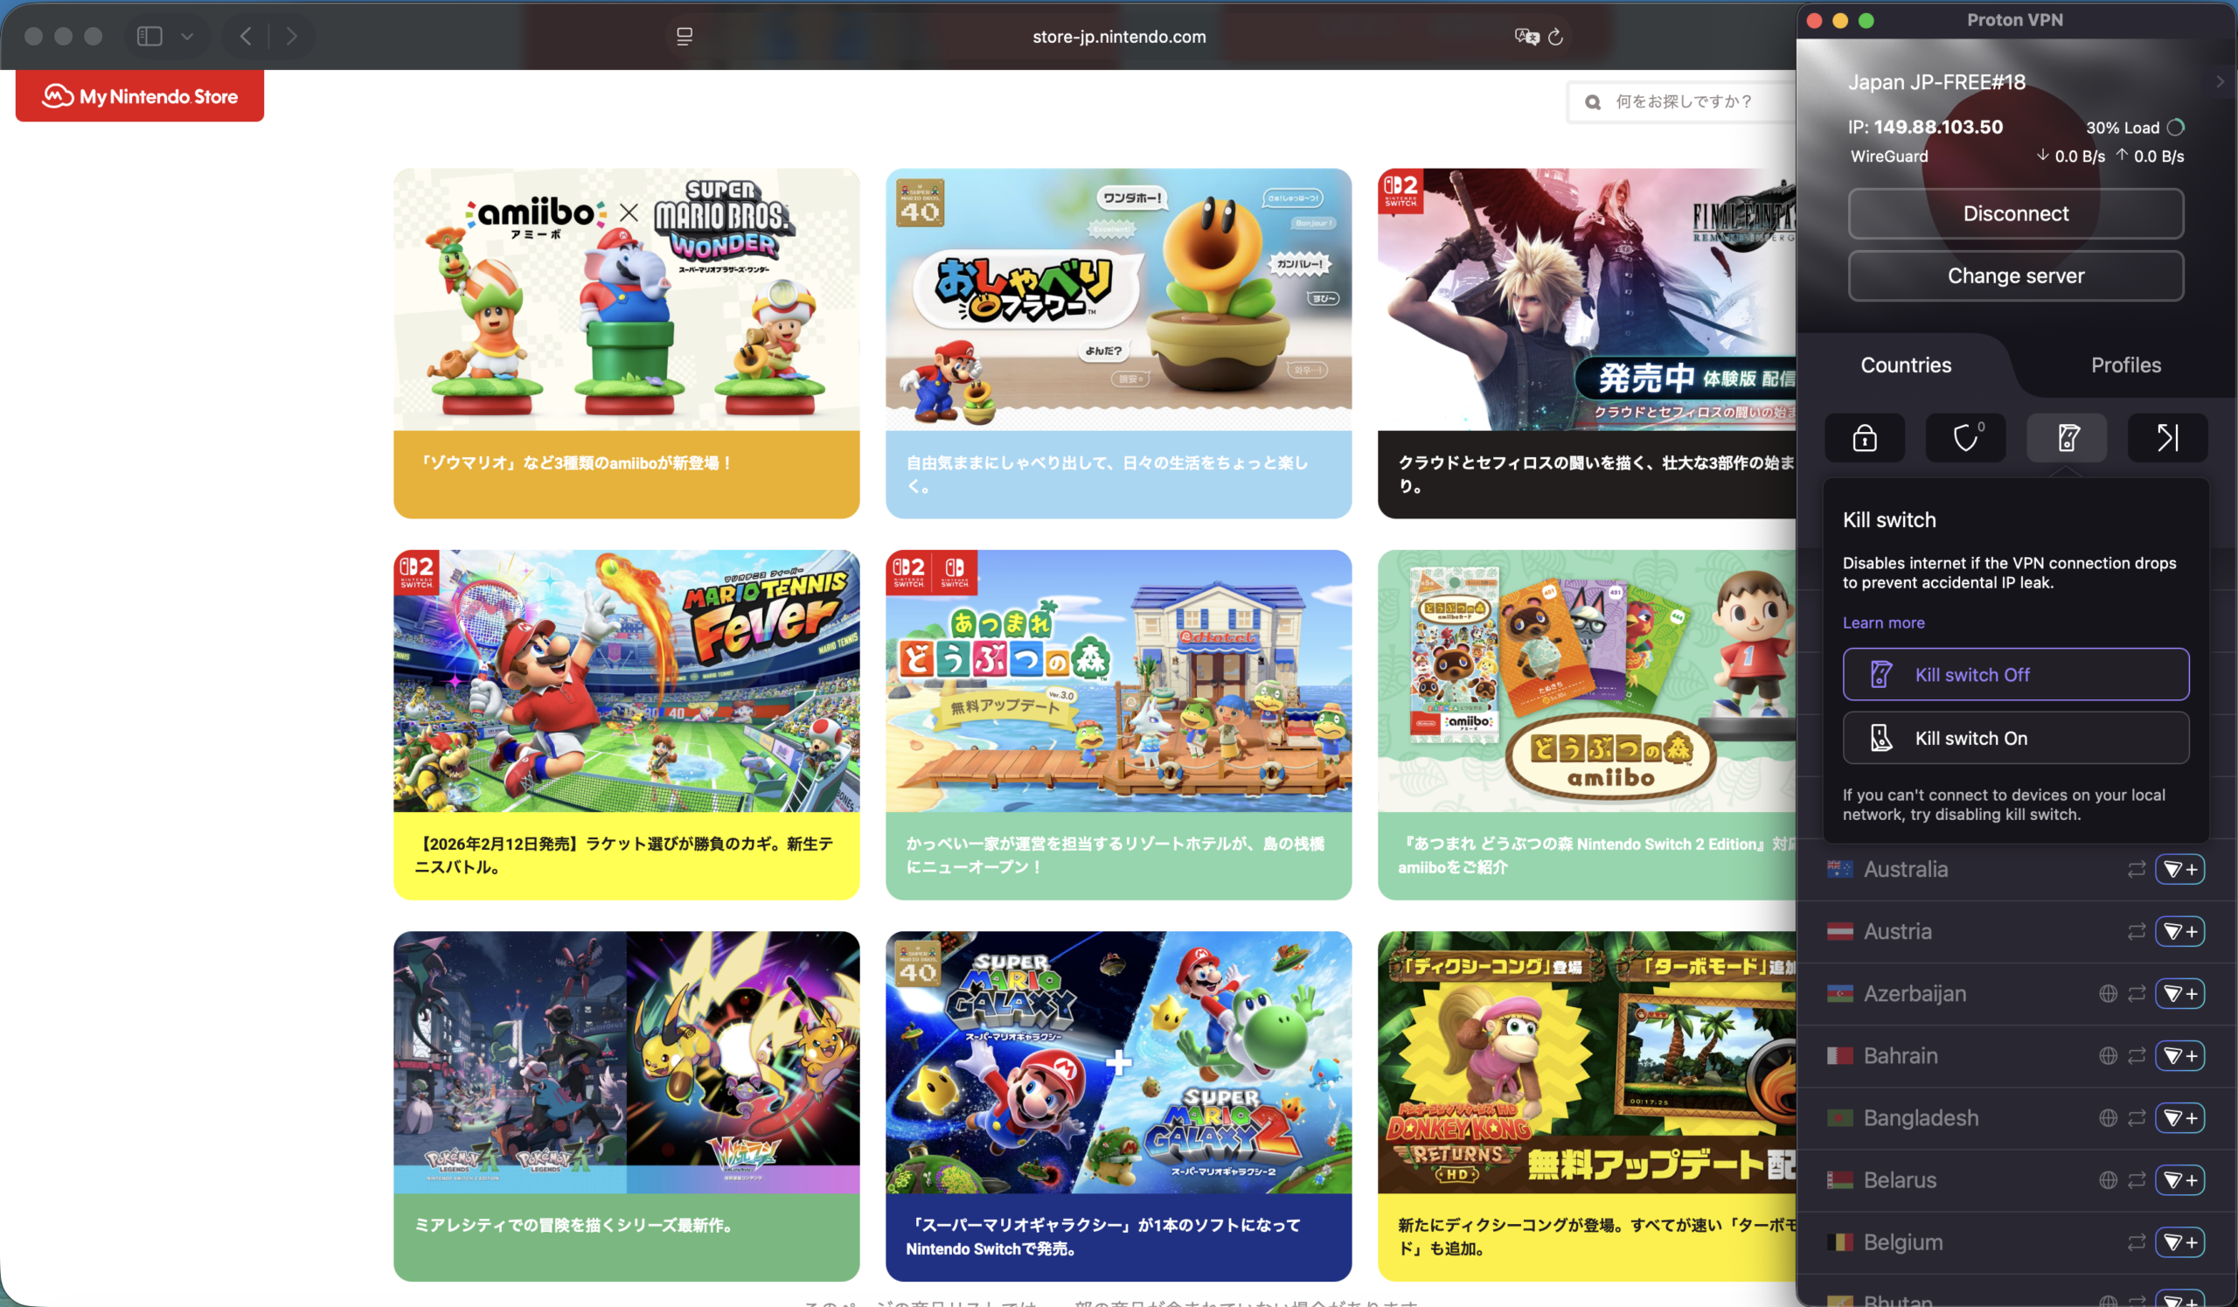2238x1307 pixels.
Task: Go back using Safari's back arrow
Action: [246, 37]
